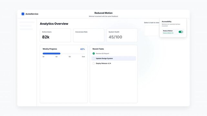
Task: Click the Q2 marker label
Action: (57, 57)
